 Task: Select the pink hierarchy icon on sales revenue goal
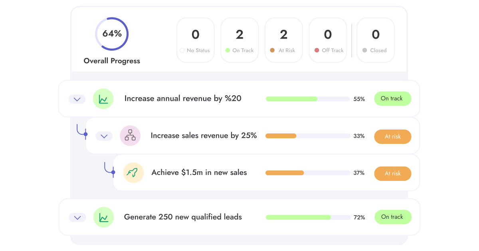pos(131,135)
